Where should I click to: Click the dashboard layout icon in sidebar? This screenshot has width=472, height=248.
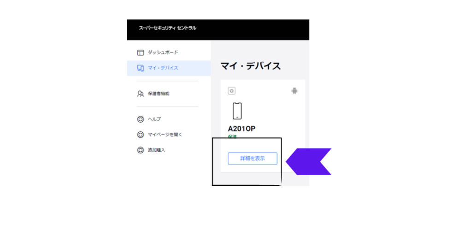pos(140,53)
